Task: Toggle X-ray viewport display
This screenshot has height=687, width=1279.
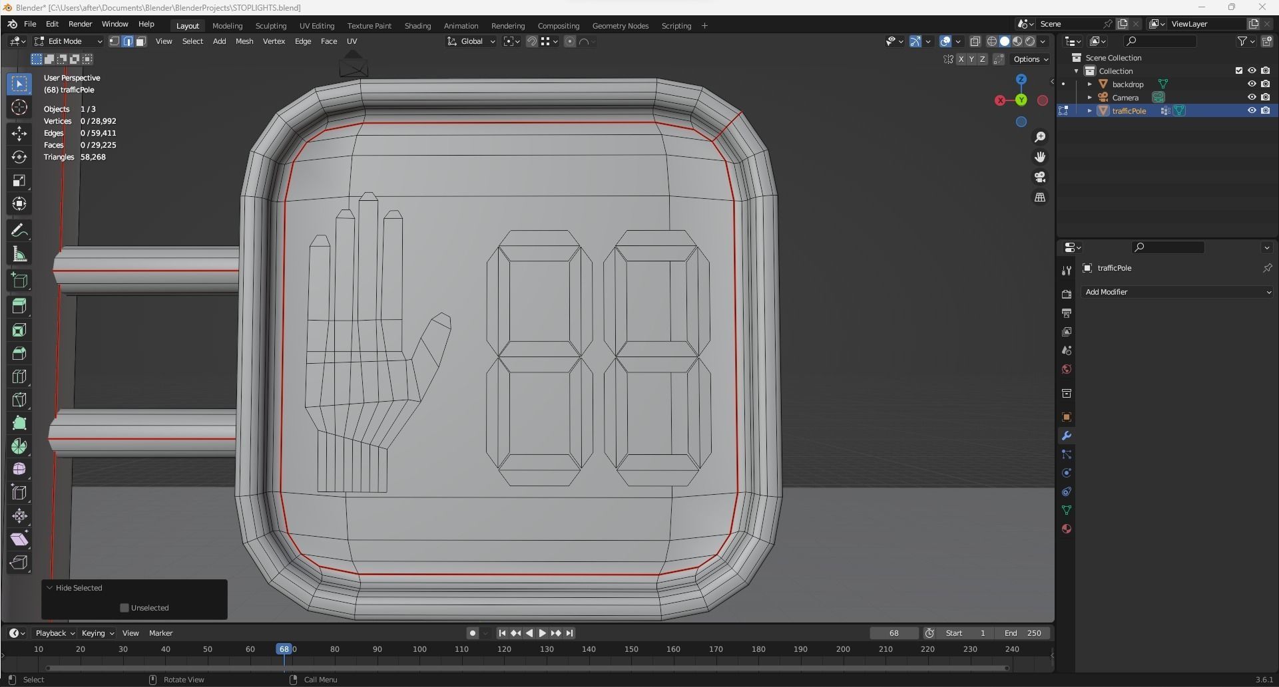Action: point(975,41)
